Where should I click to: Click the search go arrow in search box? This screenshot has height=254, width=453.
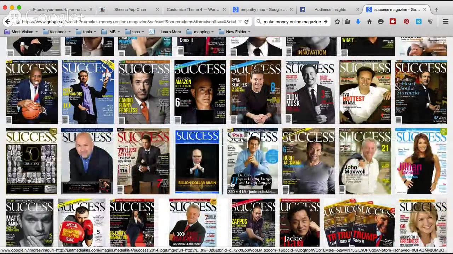coord(325,22)
